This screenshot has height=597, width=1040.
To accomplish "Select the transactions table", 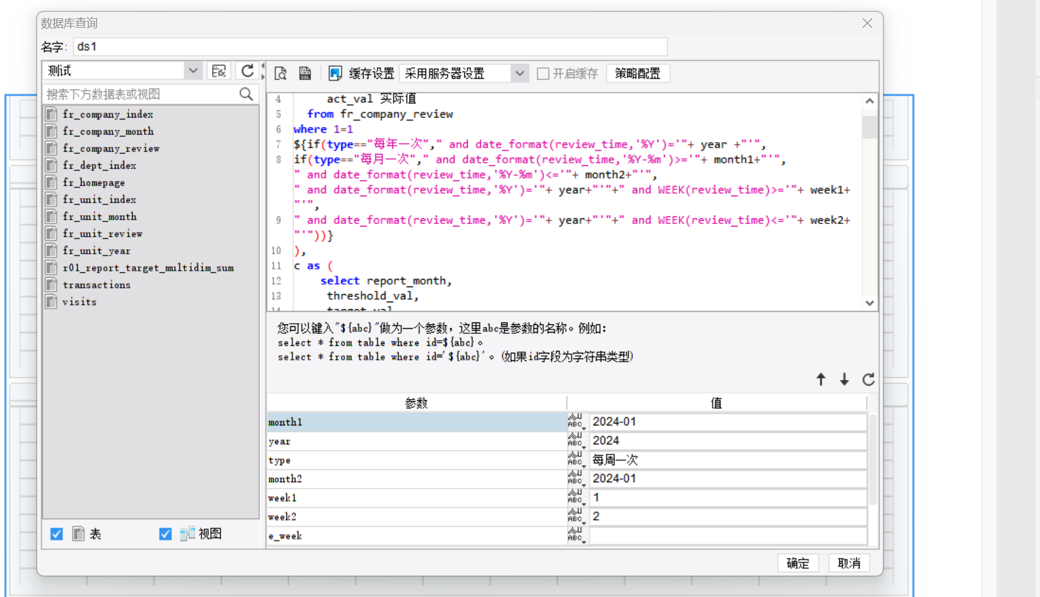I will [x=97, y=285].
